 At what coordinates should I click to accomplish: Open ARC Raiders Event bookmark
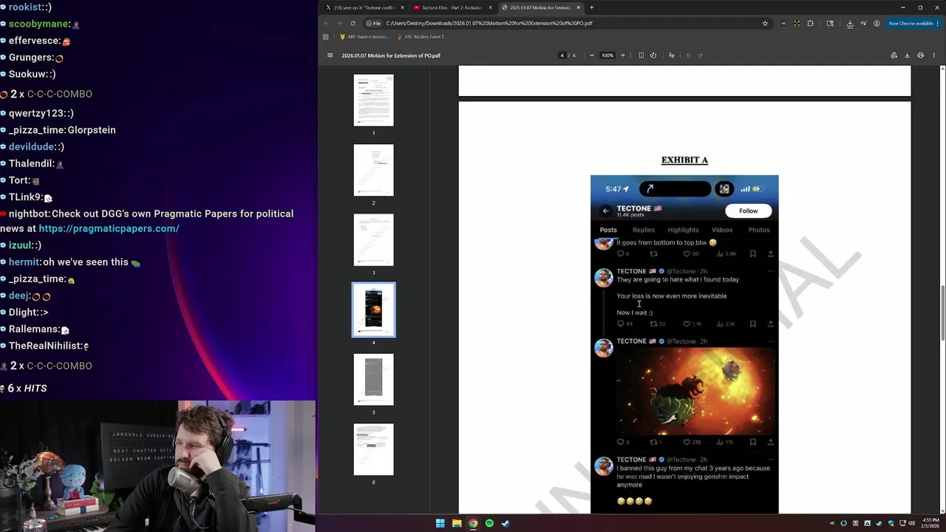(421, 36)
